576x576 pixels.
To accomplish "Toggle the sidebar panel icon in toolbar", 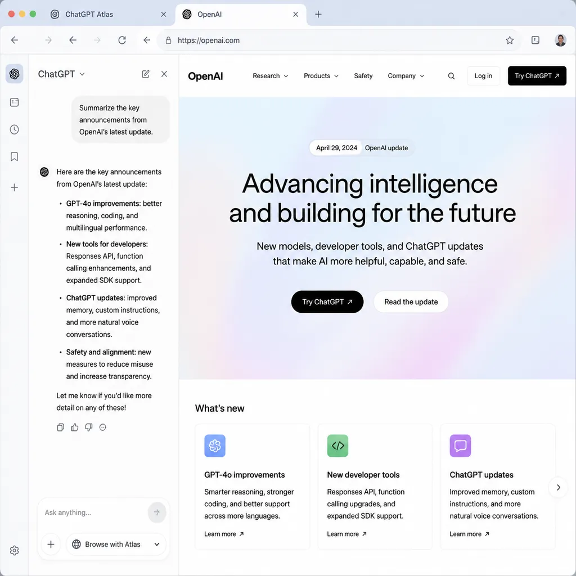I will tap(535, 40).
